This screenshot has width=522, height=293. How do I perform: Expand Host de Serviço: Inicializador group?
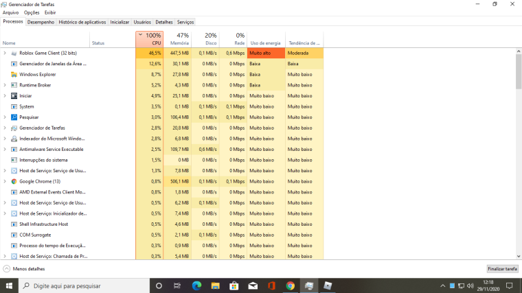[x=5, y=213]
